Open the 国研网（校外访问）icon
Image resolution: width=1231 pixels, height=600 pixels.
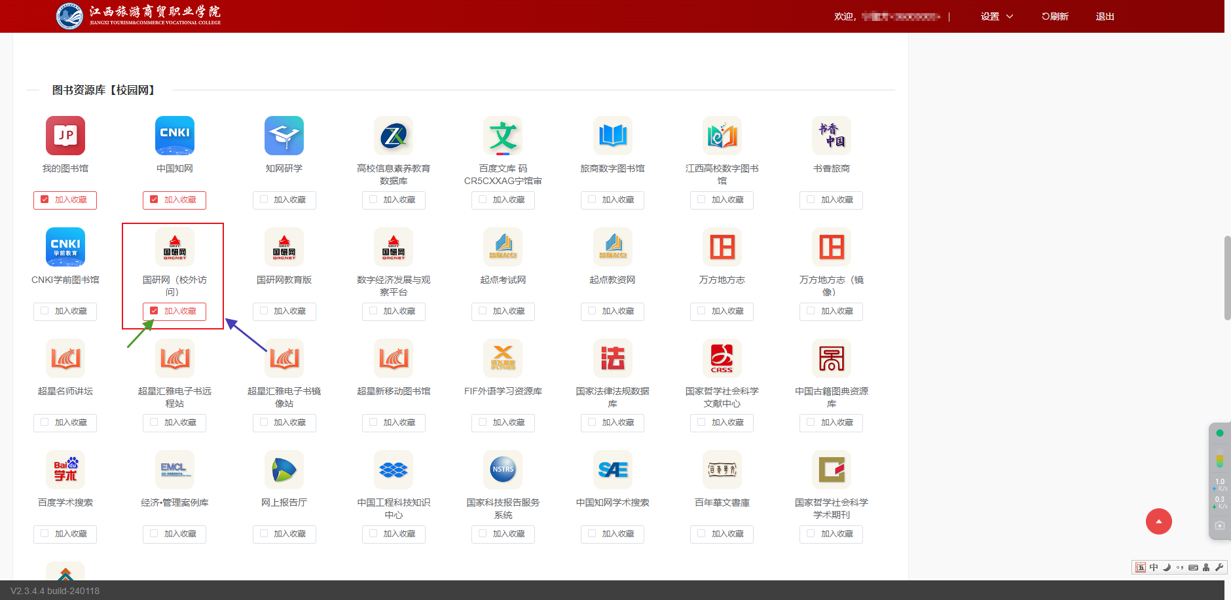click(x=175, y=247)
